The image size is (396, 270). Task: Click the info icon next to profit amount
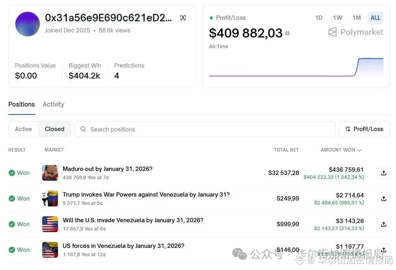click(x=288, y=33)
